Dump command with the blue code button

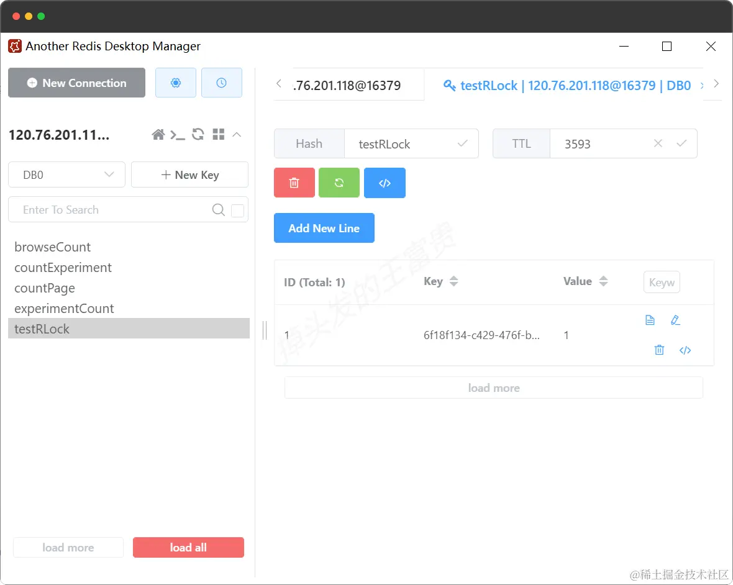coord(385,183)
